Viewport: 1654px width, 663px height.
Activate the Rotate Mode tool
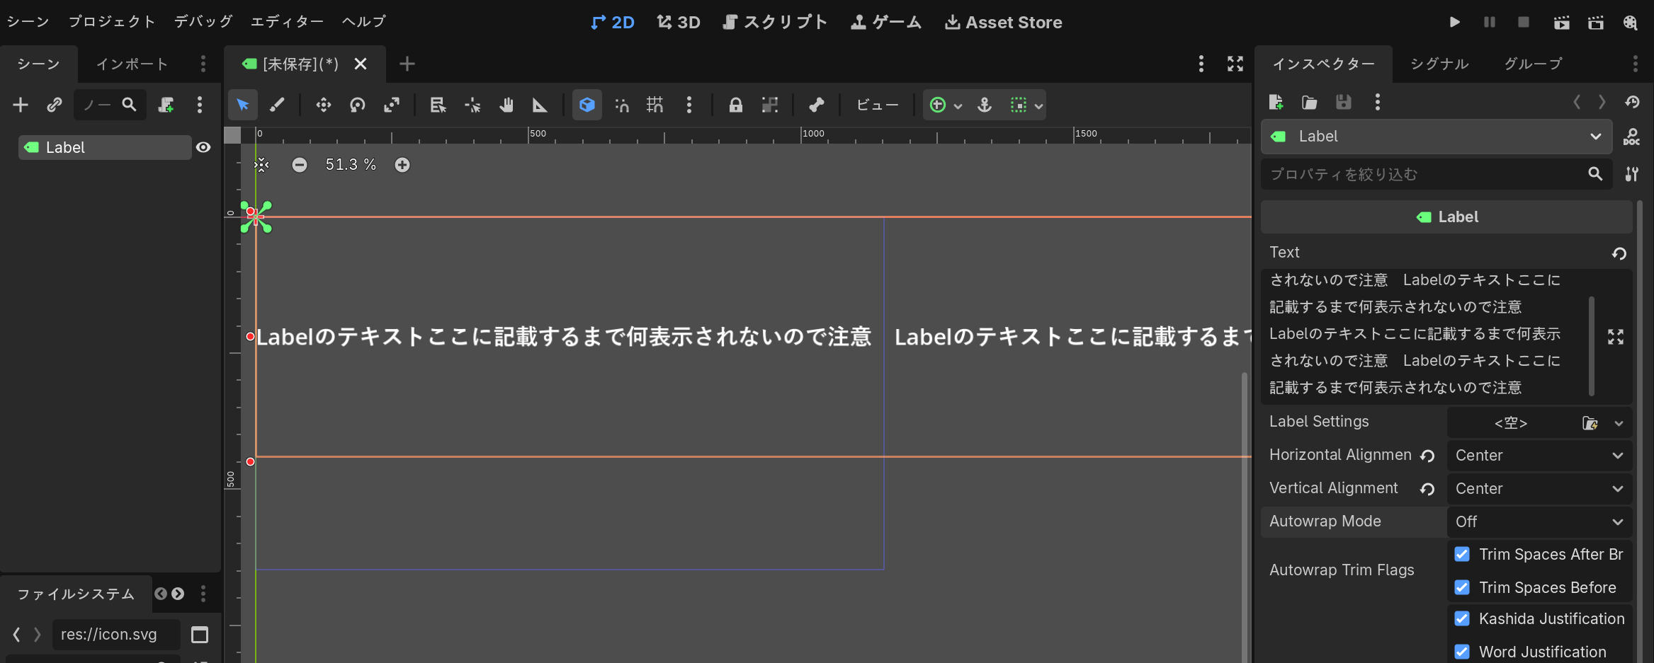358,105
